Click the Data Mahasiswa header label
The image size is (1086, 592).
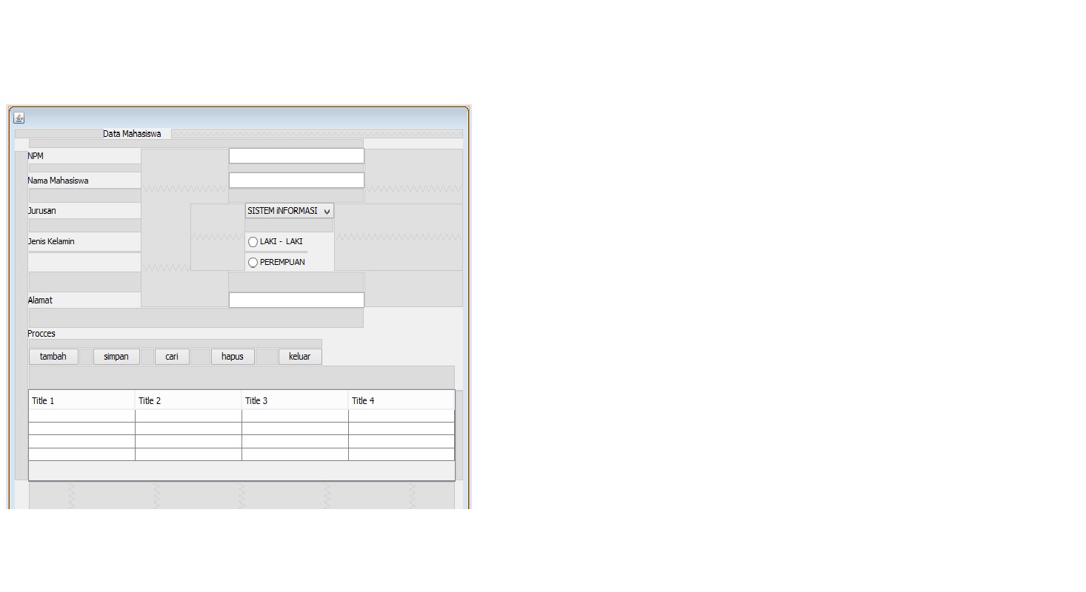(x=132, y=133)
